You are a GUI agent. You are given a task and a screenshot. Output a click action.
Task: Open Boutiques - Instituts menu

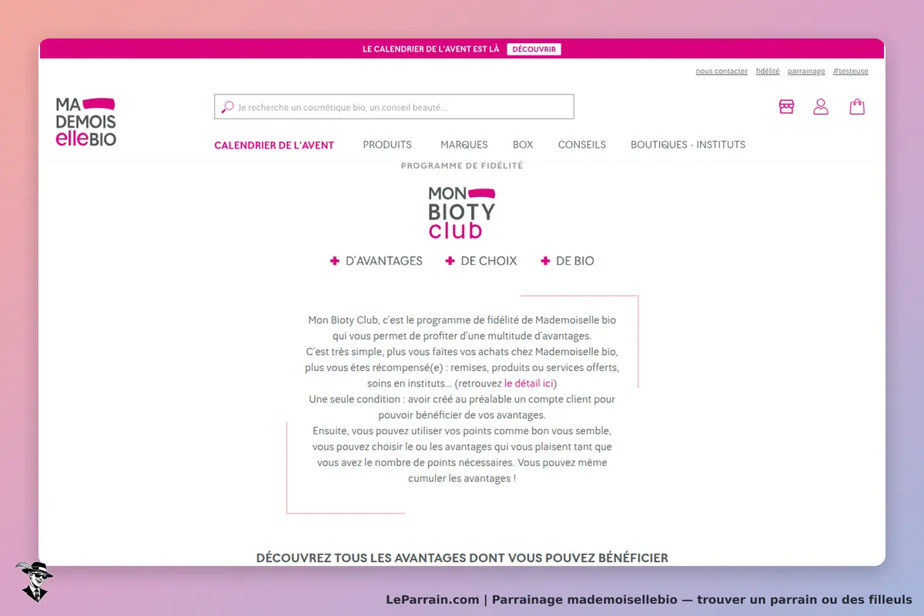(x=688, y=145)
